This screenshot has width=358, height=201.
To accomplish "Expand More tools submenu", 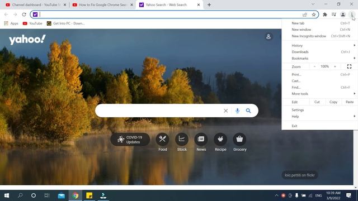I will 319,94.
